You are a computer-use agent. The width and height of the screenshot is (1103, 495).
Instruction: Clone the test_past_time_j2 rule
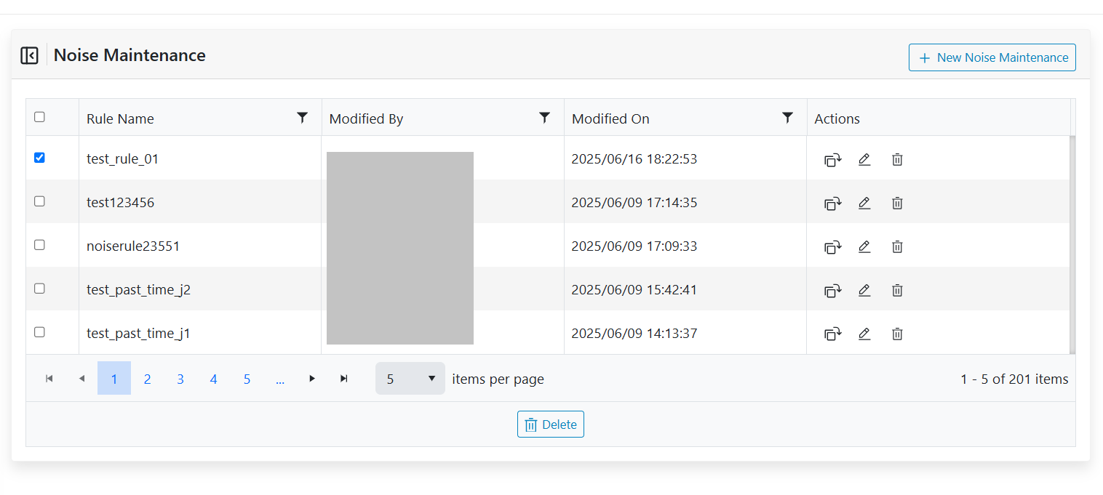pyautogui.click(x=832, y=291)
